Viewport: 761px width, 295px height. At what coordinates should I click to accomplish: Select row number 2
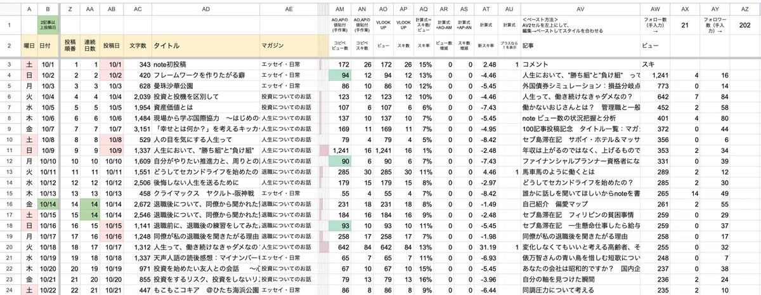(x=11, y=46)
